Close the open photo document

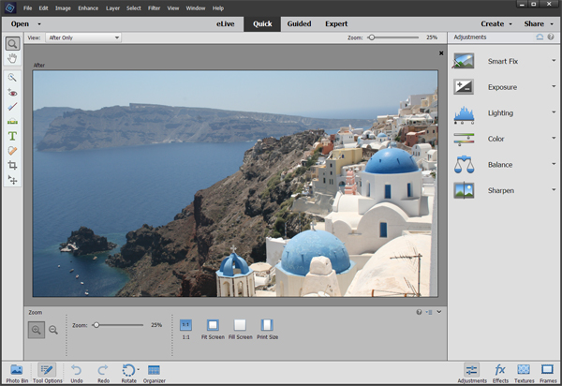click(441, 53)
